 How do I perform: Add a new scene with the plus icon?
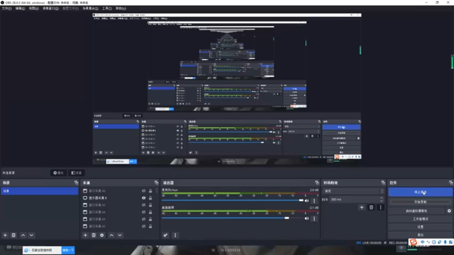coord(5,235)
